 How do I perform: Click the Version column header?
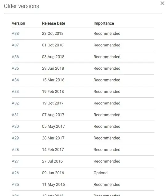tap(18, 23)
